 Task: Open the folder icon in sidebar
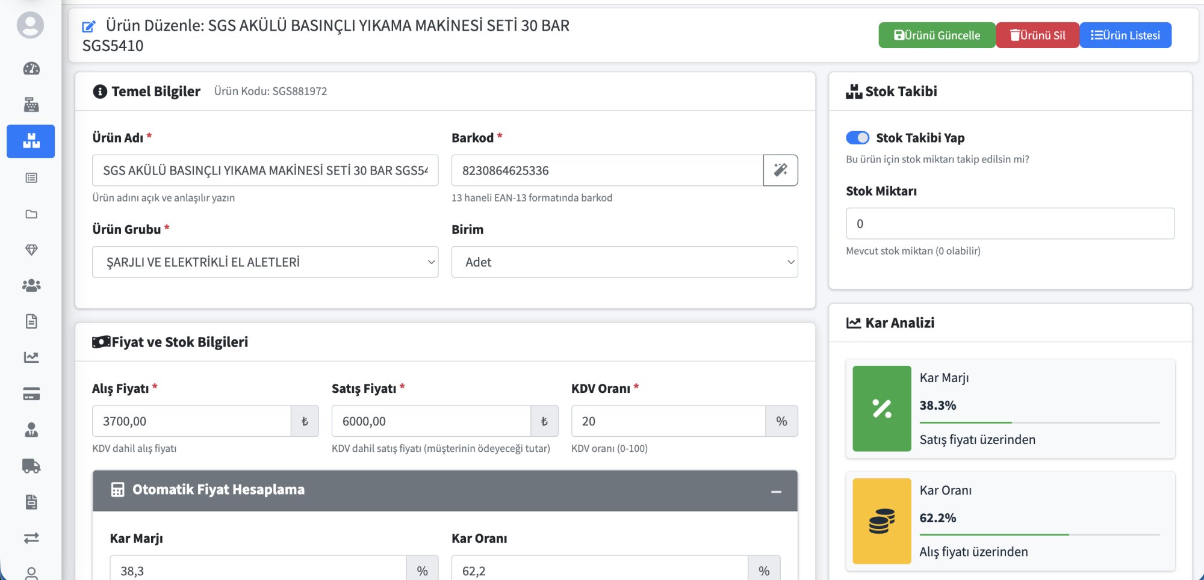pyautogui.click(x=31, y=214)
